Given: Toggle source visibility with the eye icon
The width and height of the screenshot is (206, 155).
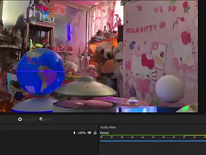Looking at the screenshot, I should [x=89, y=133].
